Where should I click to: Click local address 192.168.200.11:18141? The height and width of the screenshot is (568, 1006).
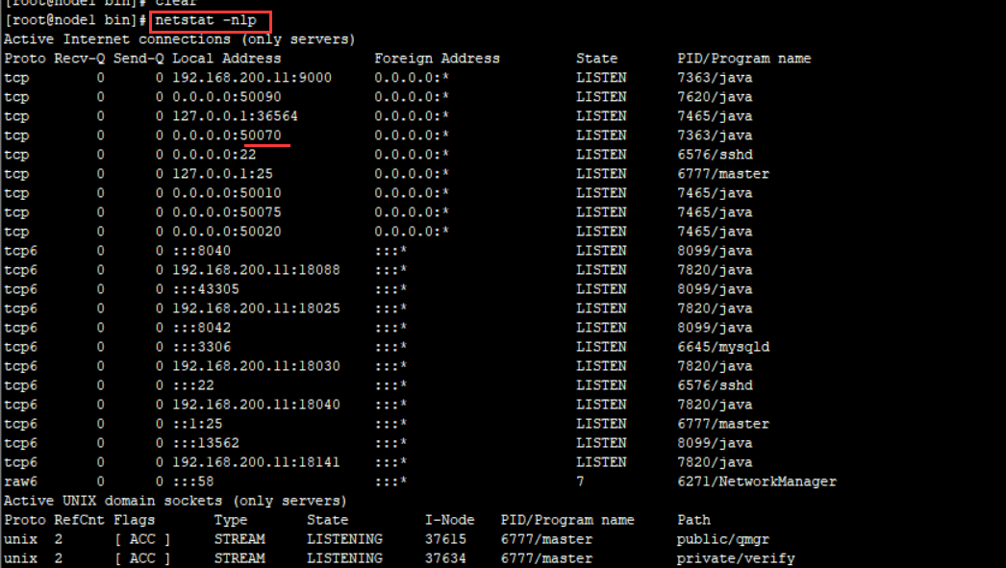coord(256,462)
